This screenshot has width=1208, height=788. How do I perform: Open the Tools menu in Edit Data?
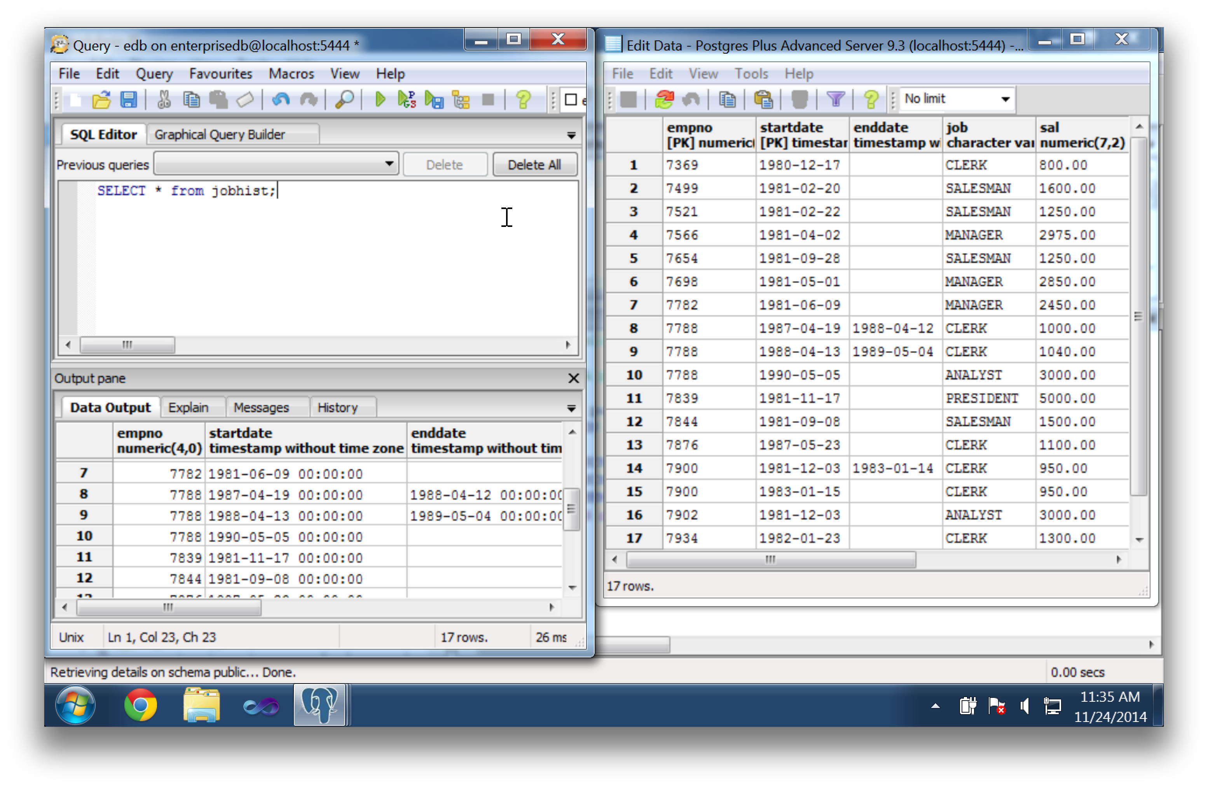[751, 74]
